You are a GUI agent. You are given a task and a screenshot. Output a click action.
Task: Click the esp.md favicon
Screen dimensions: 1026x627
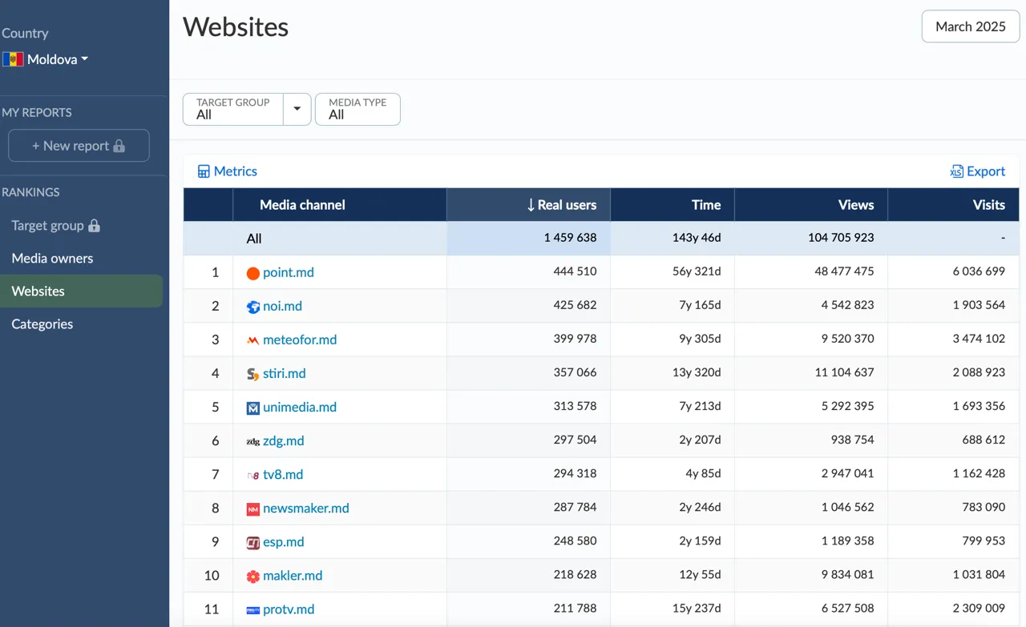pos(253,542)
